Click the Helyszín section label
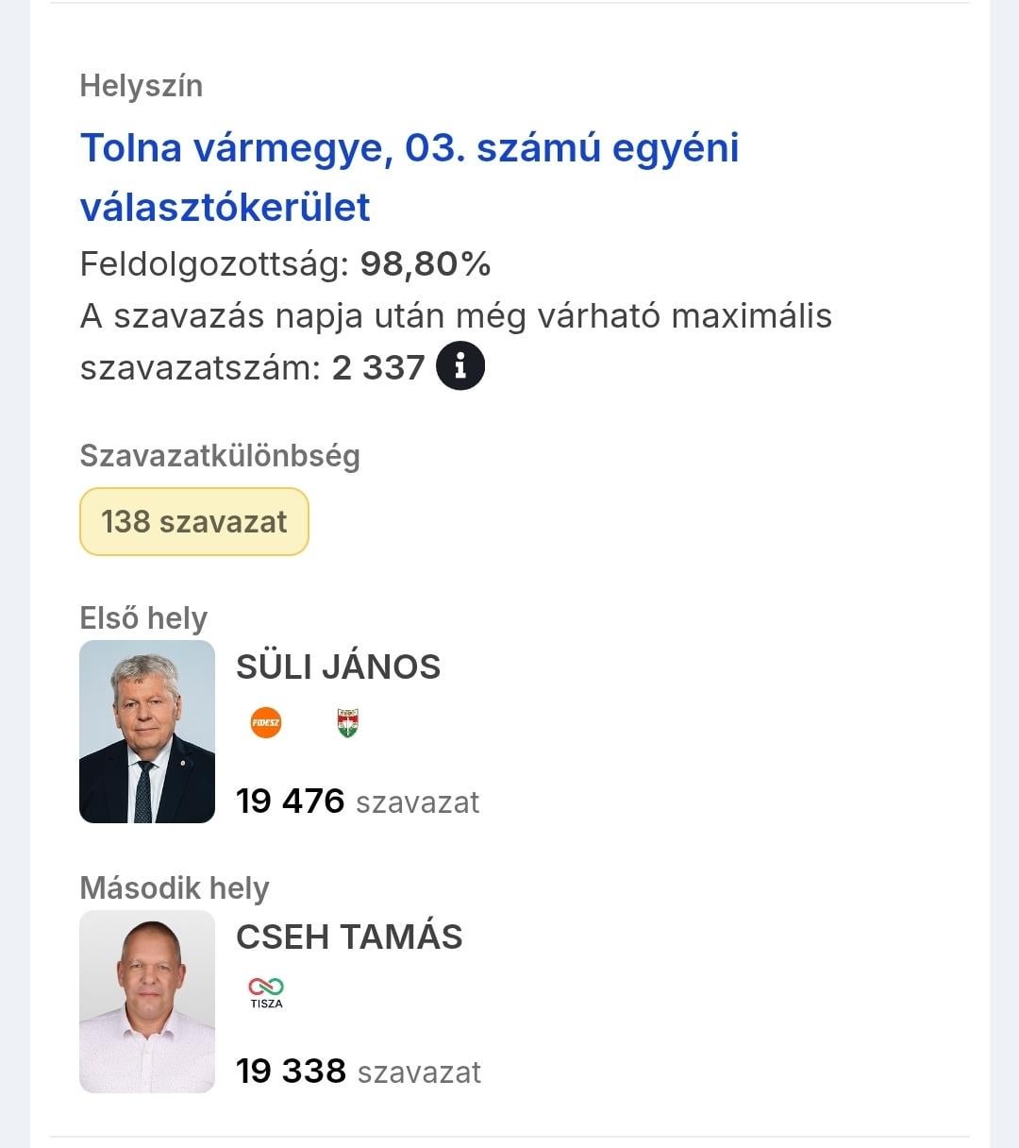1019x1148 pixels. [142, 86]
